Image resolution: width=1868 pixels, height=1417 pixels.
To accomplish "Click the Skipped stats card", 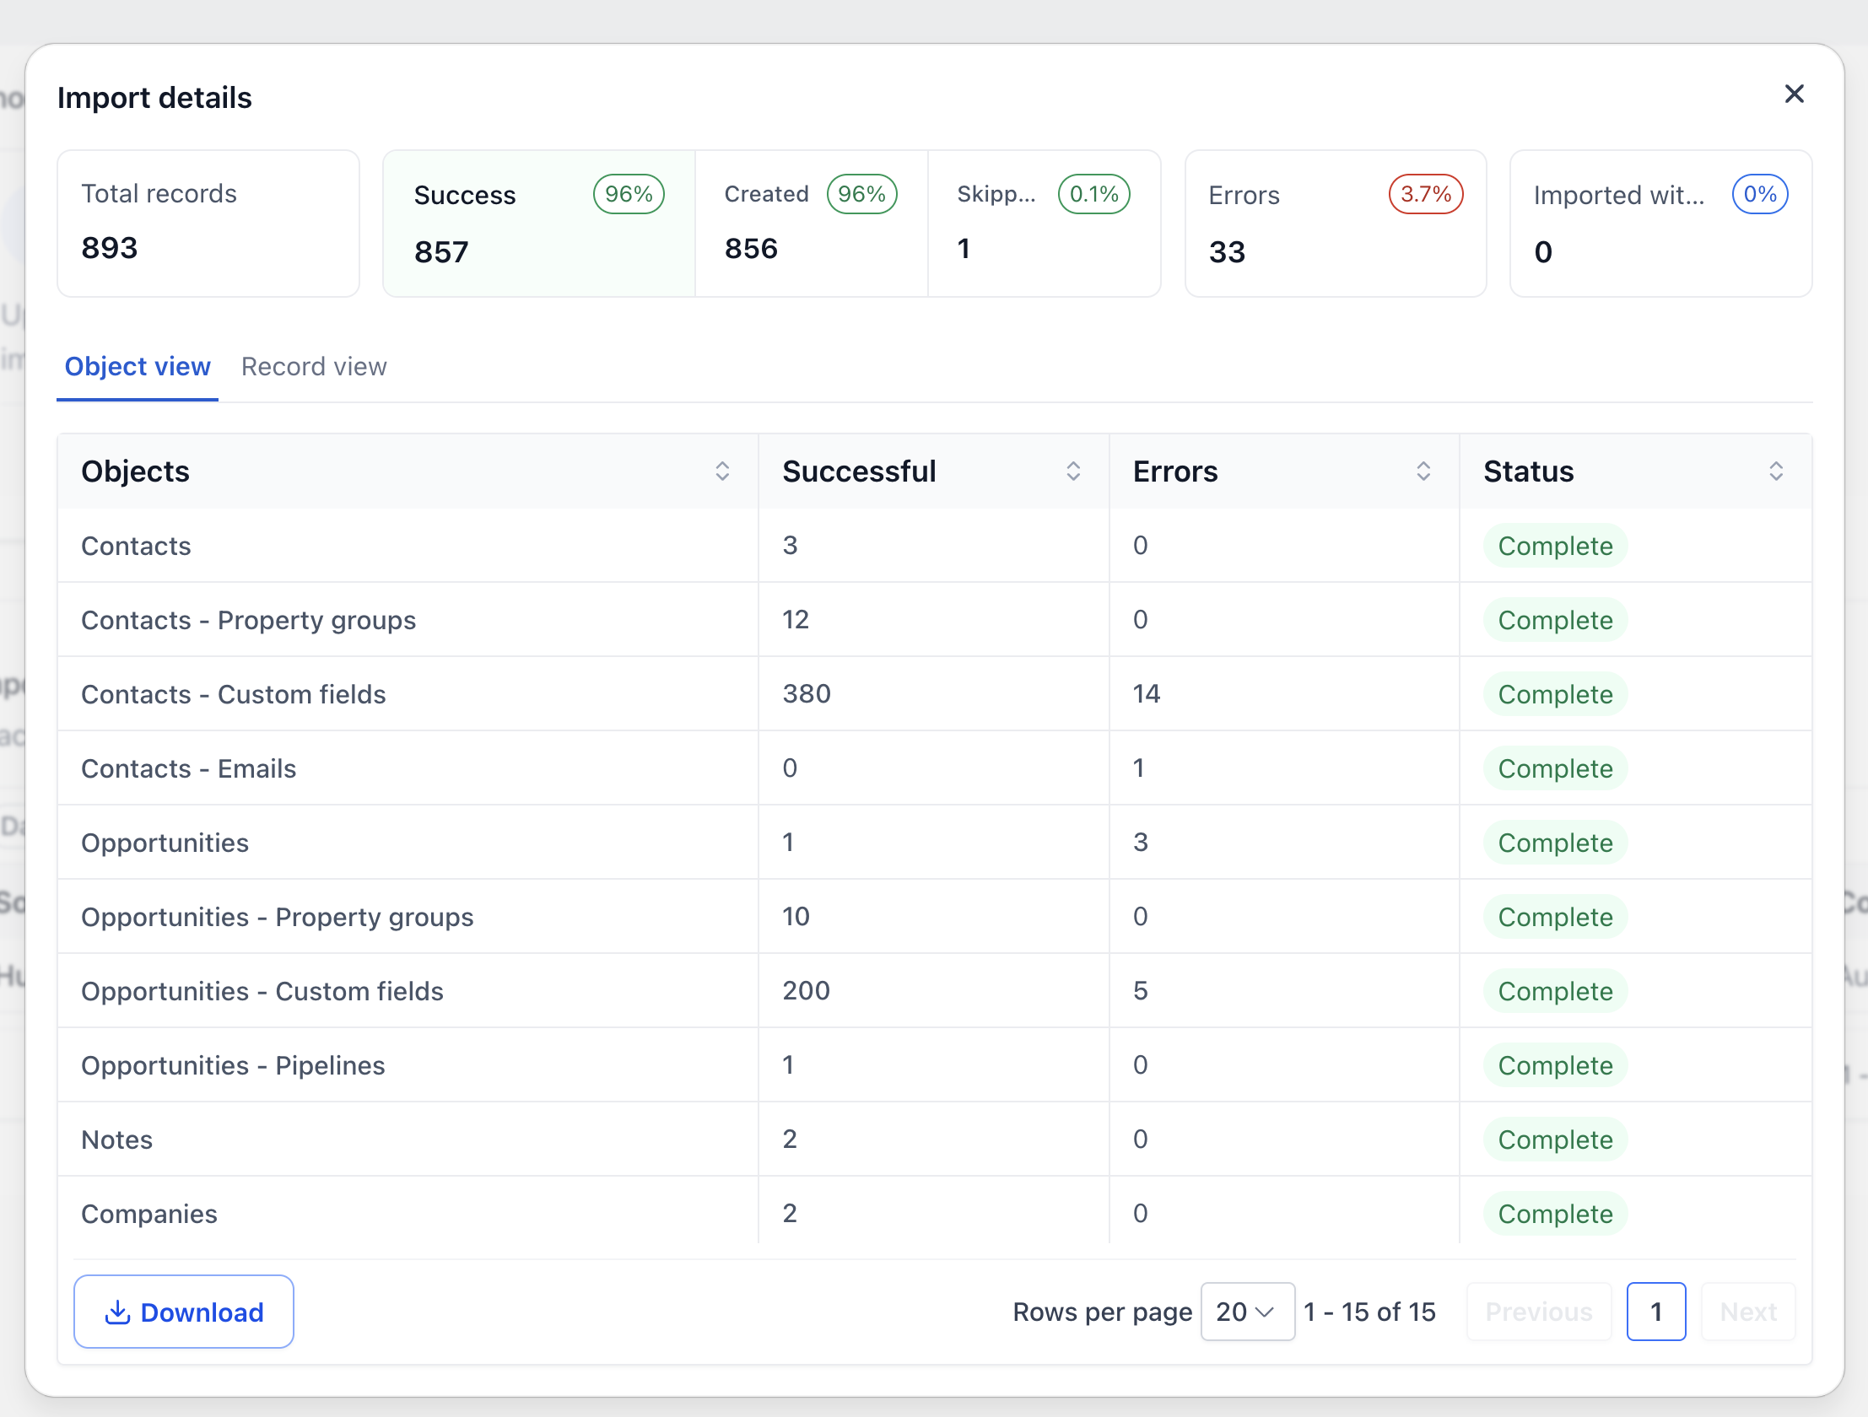I will [x=1044, y=224].
